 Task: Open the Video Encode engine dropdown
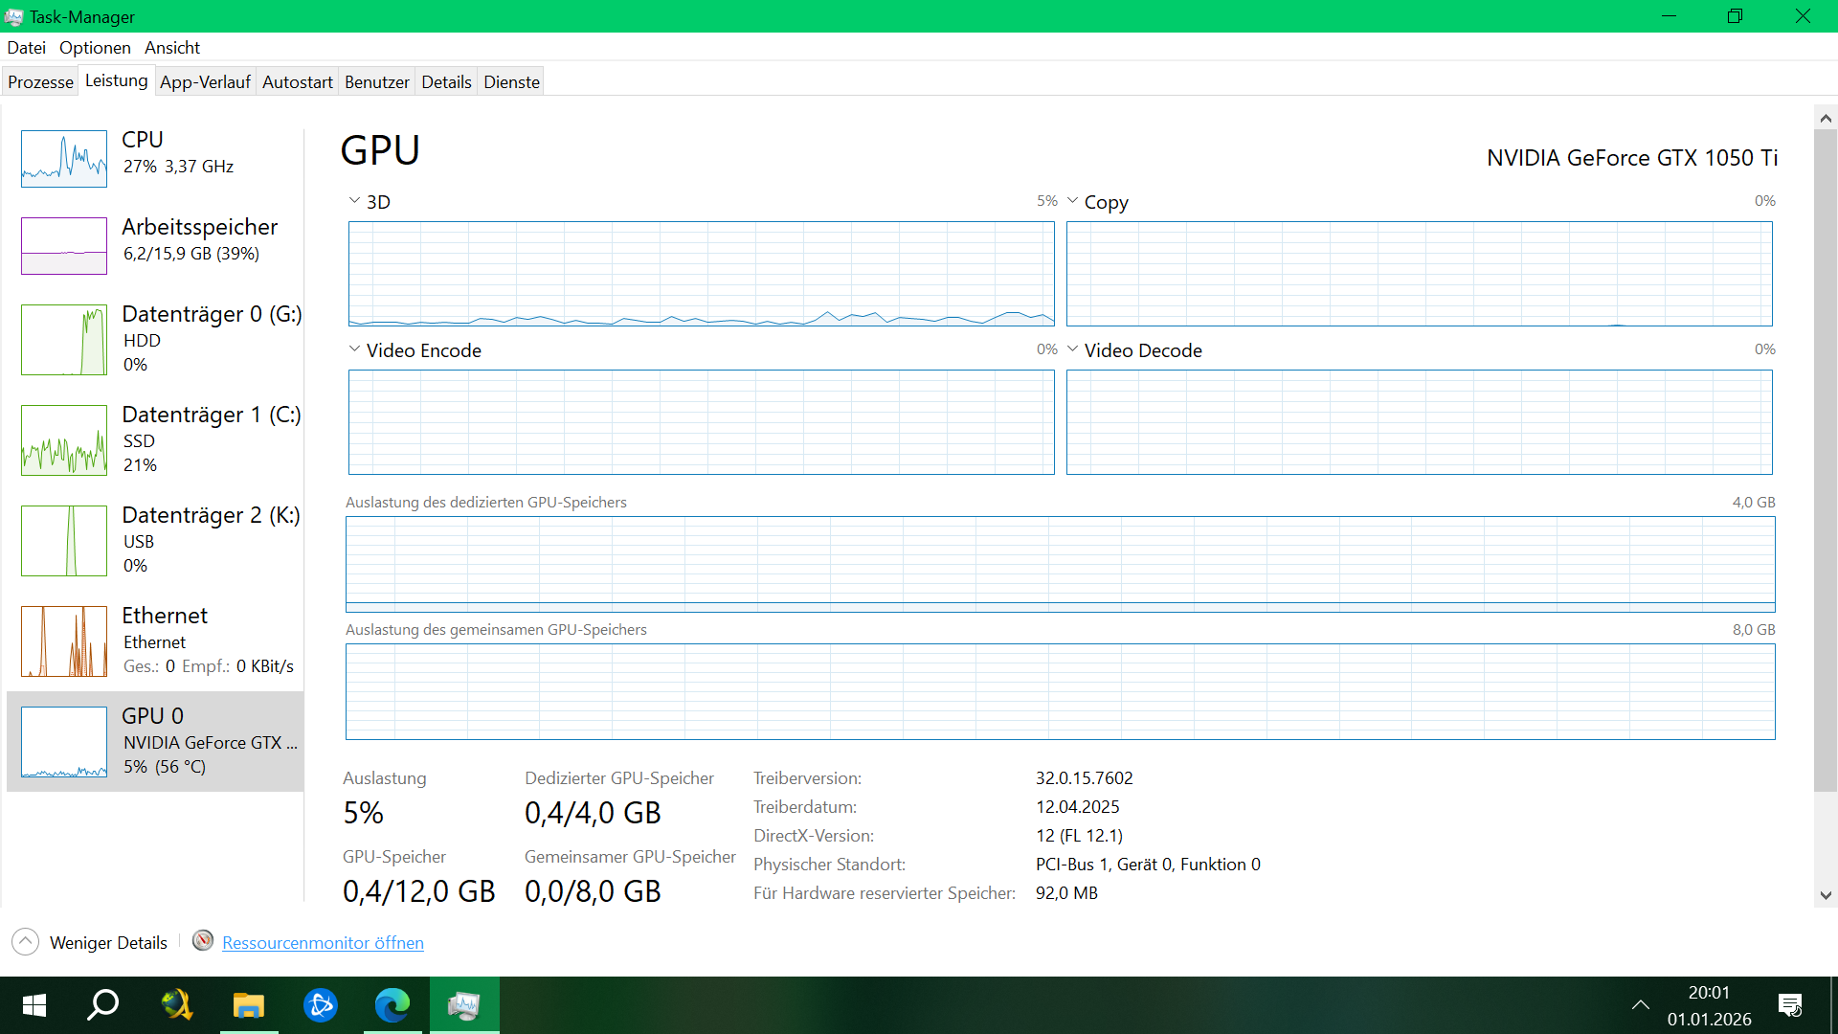click(x=355, y=349)
